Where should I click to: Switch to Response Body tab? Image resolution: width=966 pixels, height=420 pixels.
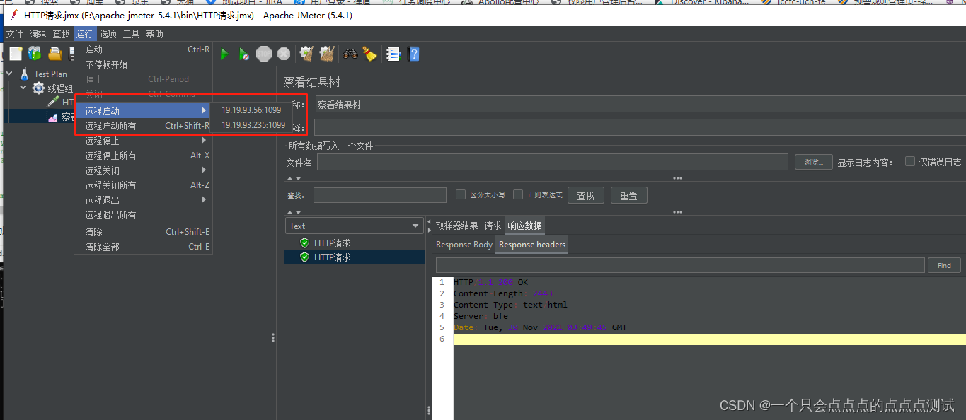(x=464, y=245)
